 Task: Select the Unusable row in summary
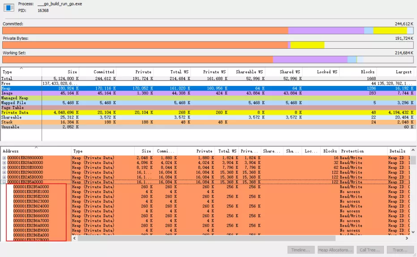(x=208, y=127)
